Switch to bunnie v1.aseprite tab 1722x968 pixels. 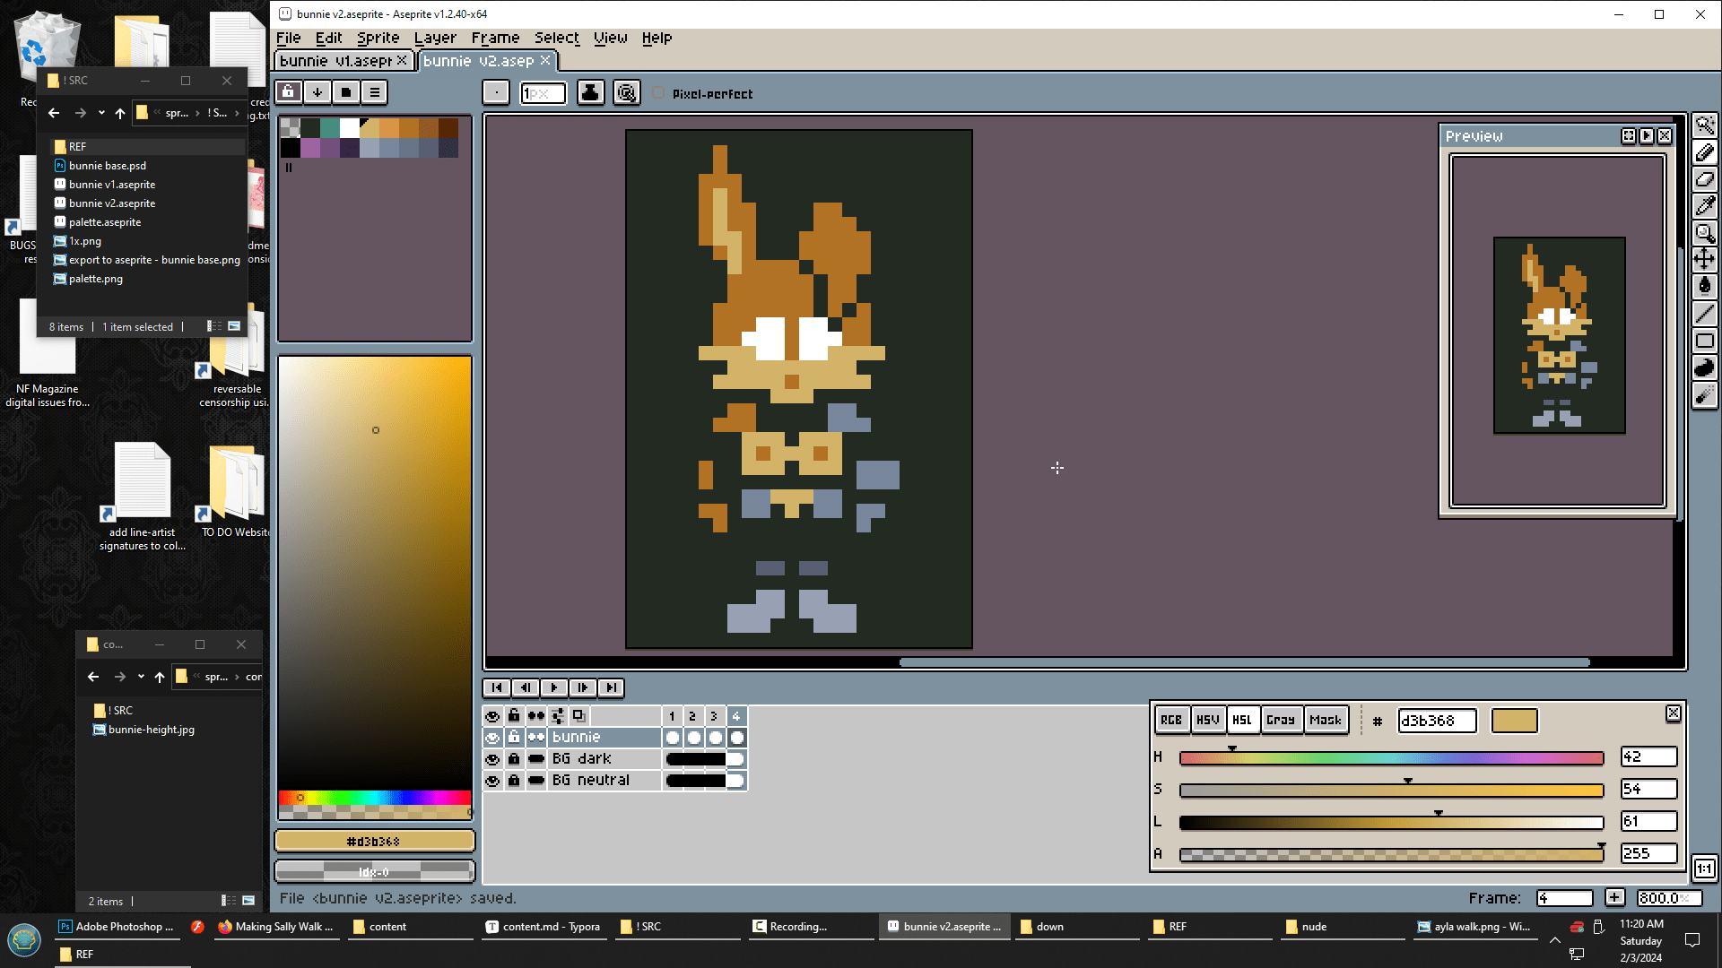click(335, 61)
